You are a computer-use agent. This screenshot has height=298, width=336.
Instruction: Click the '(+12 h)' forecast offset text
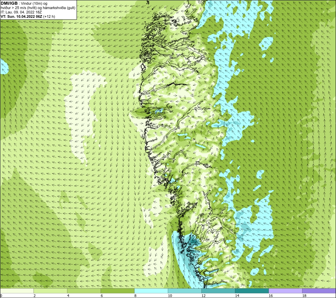tap(49, 16)
